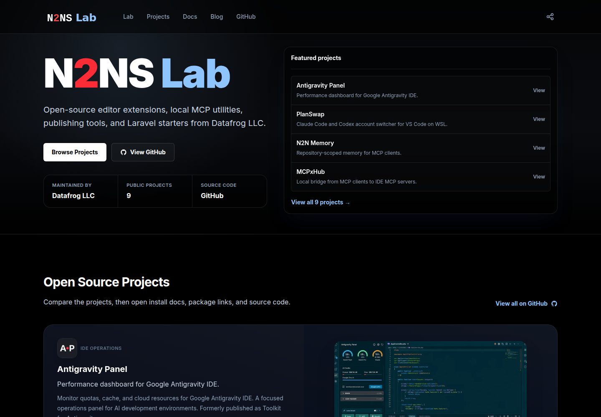601x417 pixels.
Task: Open the Blog nav item
Action: [x=217, y=17]
